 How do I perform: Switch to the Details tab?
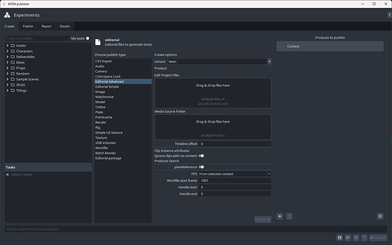tap(65, 26)
